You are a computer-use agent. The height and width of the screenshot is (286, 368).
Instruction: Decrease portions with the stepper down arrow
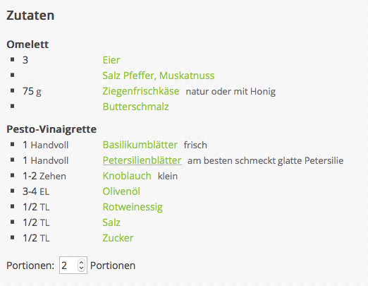click(81, 268)
